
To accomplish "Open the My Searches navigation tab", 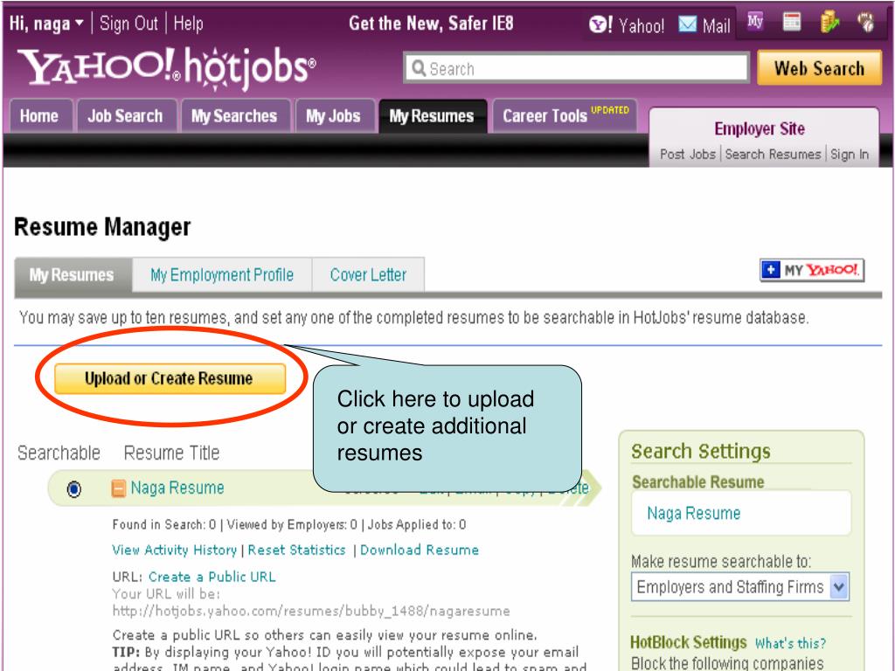I will click(x=235, y=116).
